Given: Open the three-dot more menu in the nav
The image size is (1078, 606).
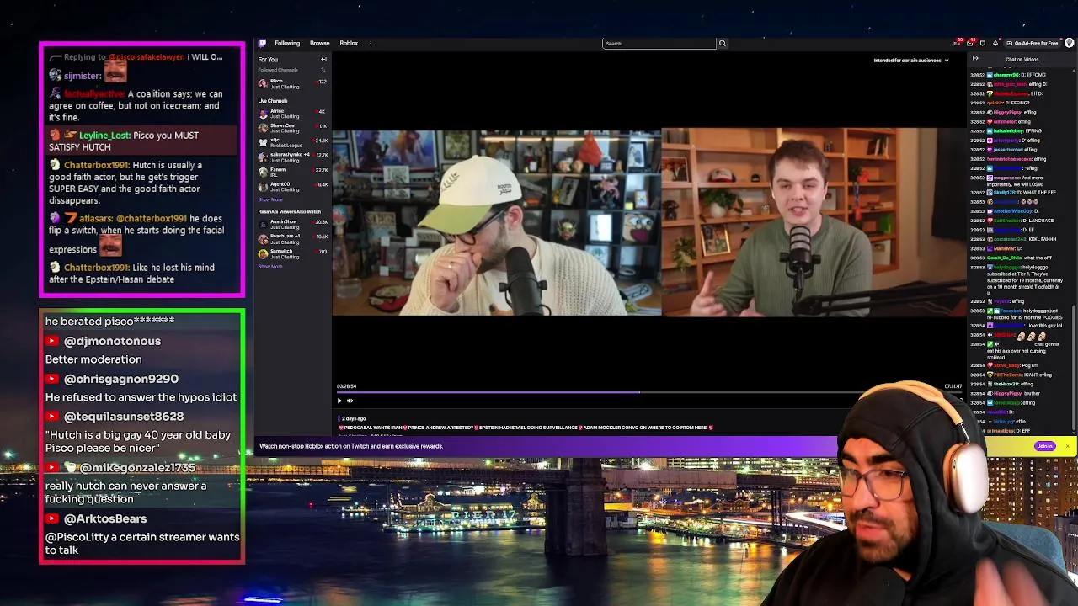Looking at the screenshot, I should [370, 43].
